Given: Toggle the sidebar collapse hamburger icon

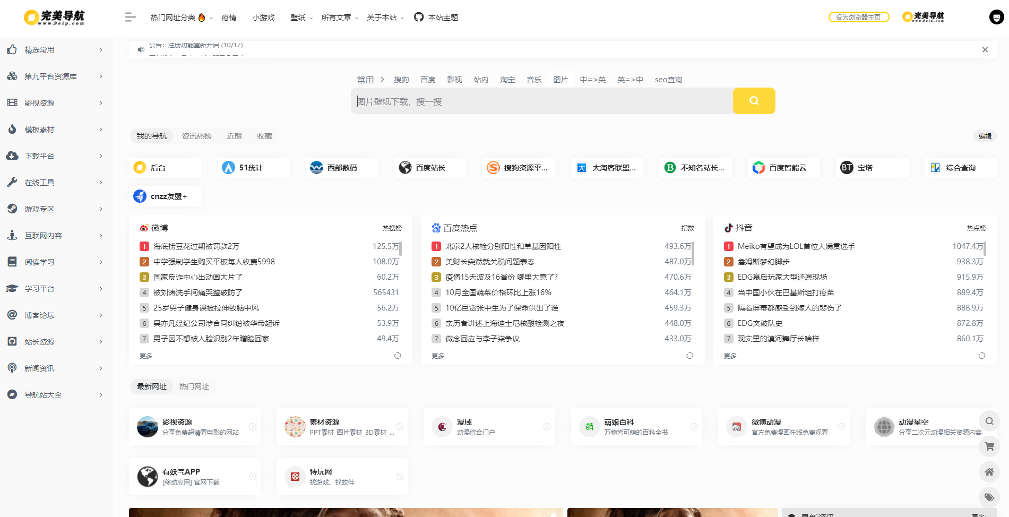Looking at the screenshot, I should (x=130, y=18).
